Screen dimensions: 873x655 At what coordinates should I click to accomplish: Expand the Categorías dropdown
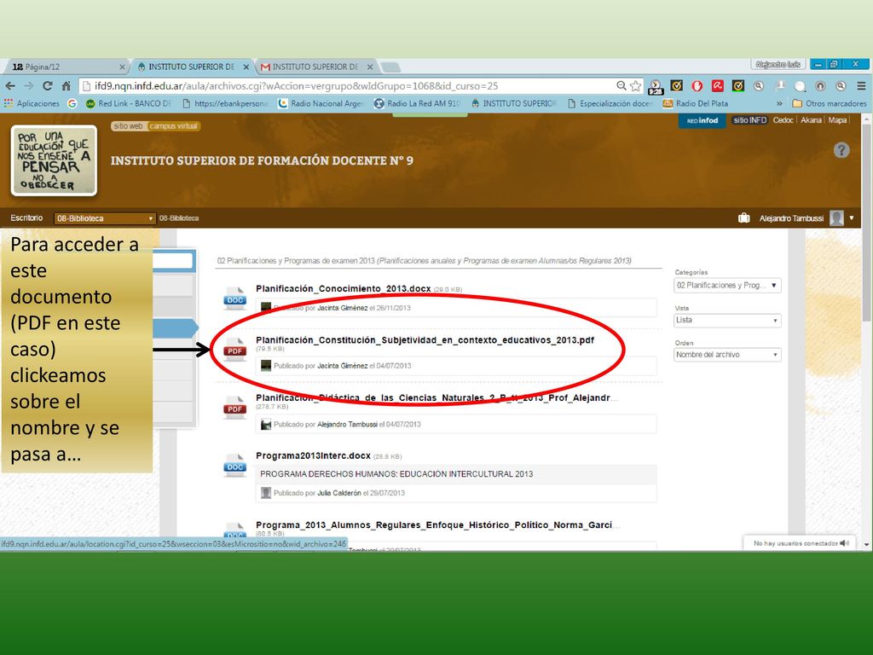pos(727,285)
